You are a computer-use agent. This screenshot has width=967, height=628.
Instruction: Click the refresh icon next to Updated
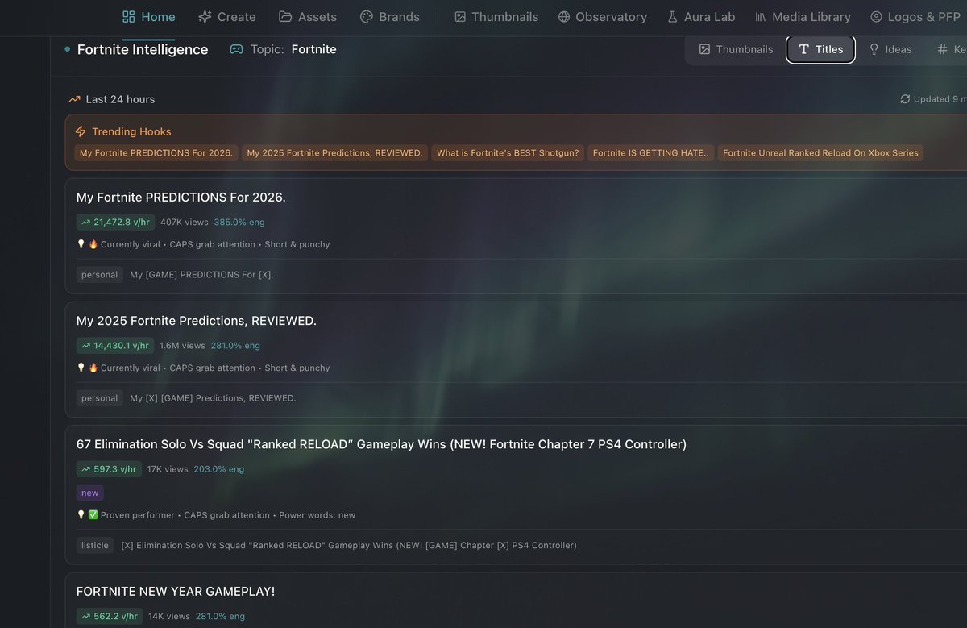click(x=905, y=99)
